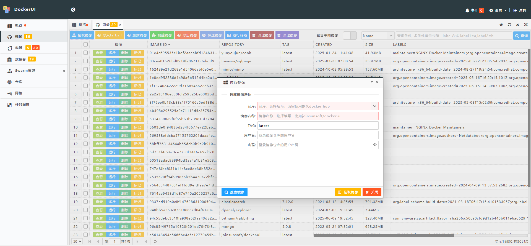Viewport: 531px width, 246px height.
Task: Refresh the table from pagination bar
Action: (x=155, y=242)
